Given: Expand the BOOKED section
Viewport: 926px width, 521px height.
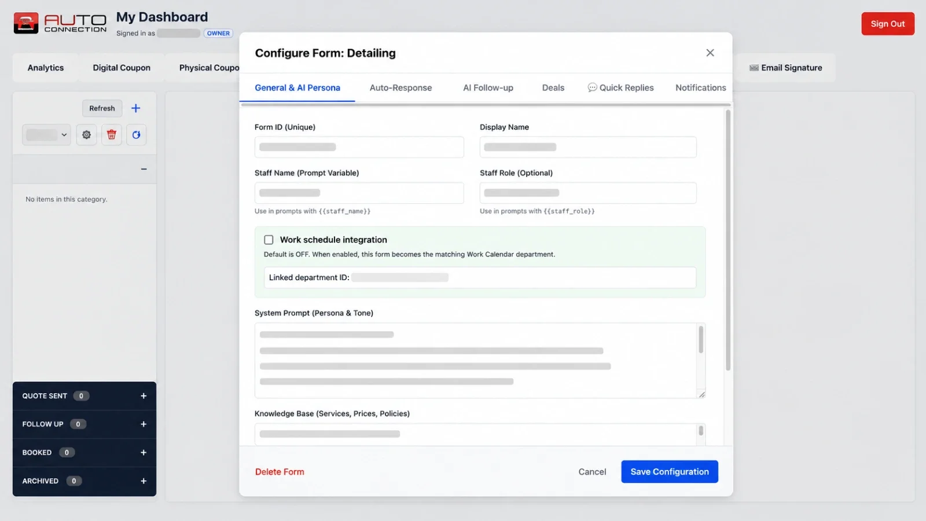Looking at the screenshot, I should click(144, 453).
